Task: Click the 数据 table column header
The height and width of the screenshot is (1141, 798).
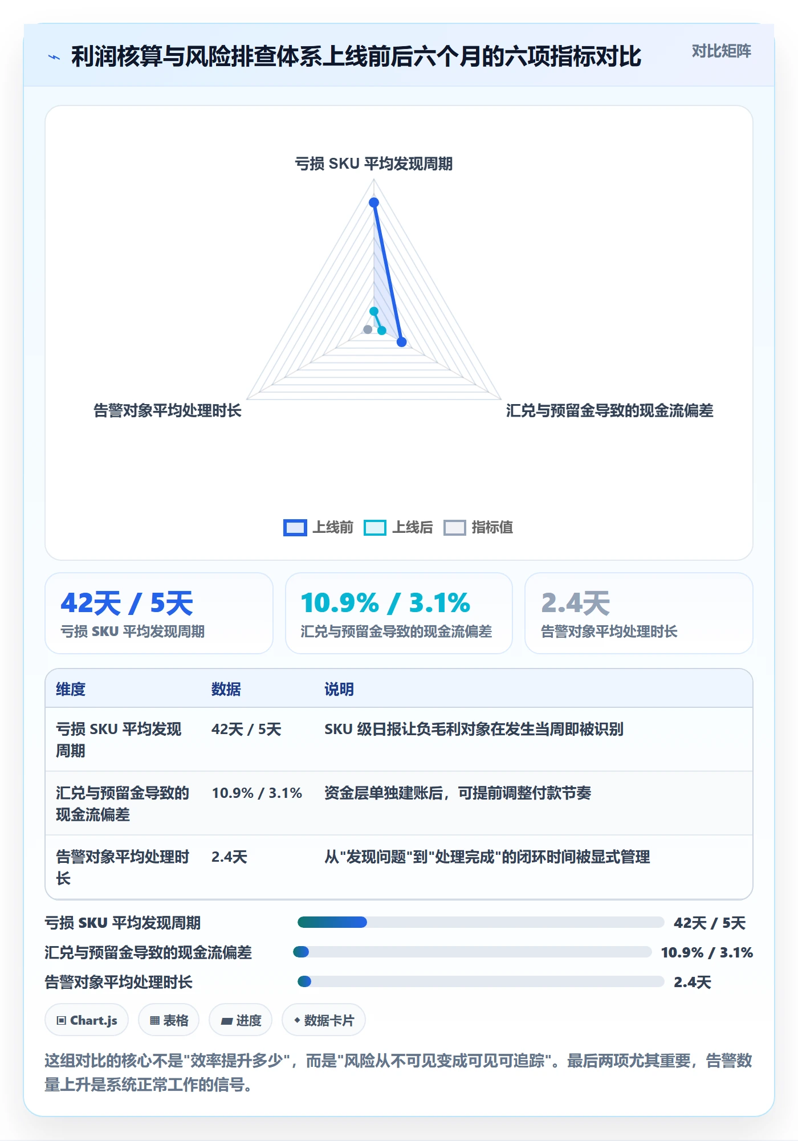Action: (226, 689)
